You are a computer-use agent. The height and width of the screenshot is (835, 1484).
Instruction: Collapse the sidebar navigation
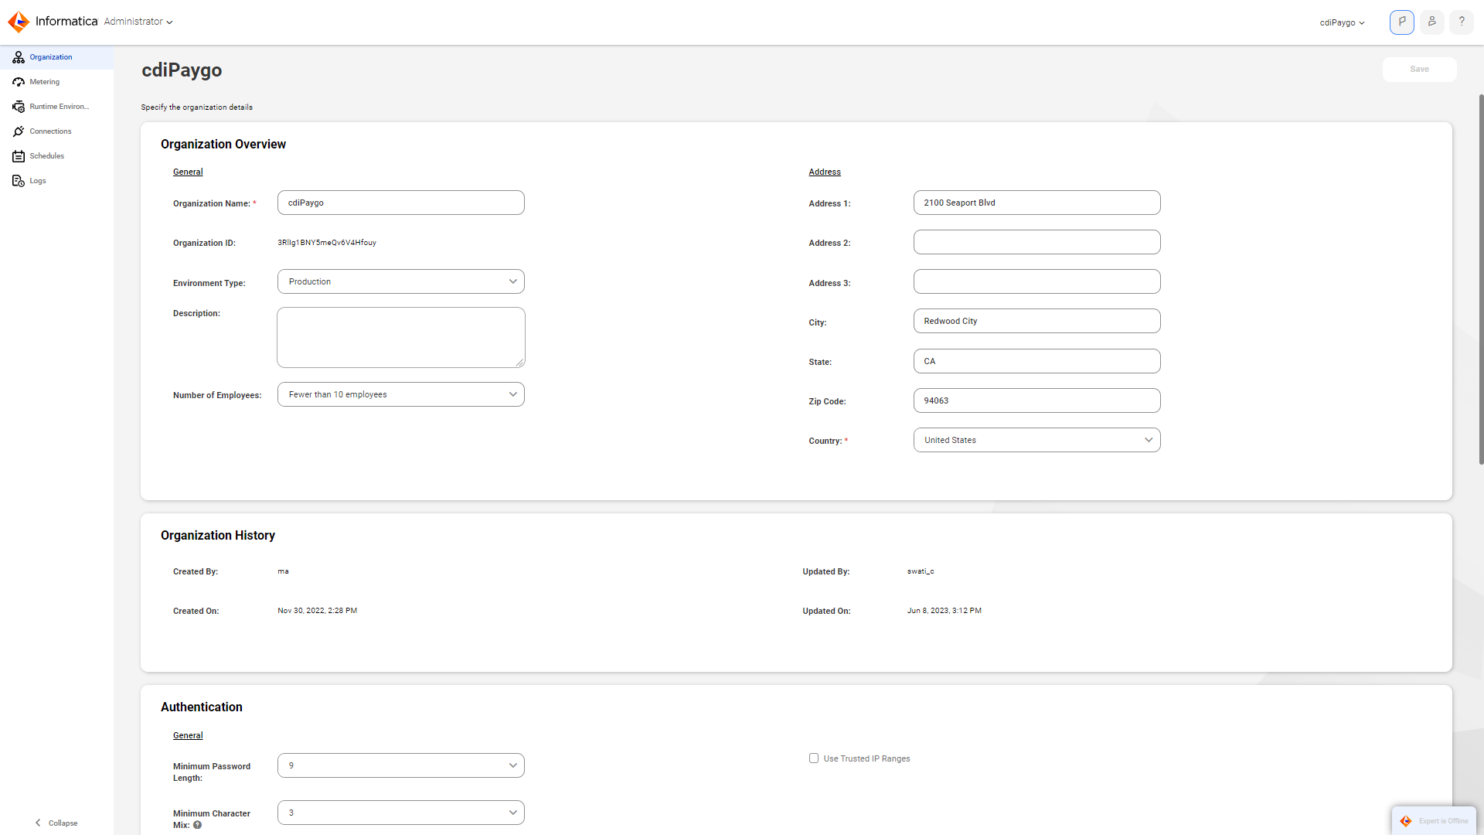(56, 823)
